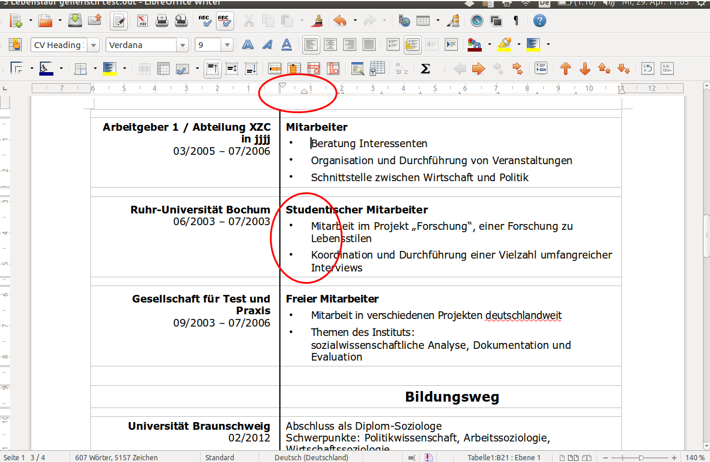Toggle italic formatting
The height and width of the screenshot is (462, 710).
tap(268, 45)
